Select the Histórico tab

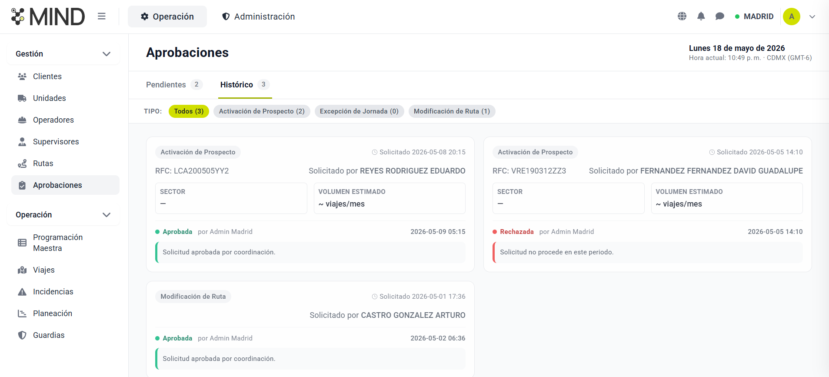[x=245, y=85]
